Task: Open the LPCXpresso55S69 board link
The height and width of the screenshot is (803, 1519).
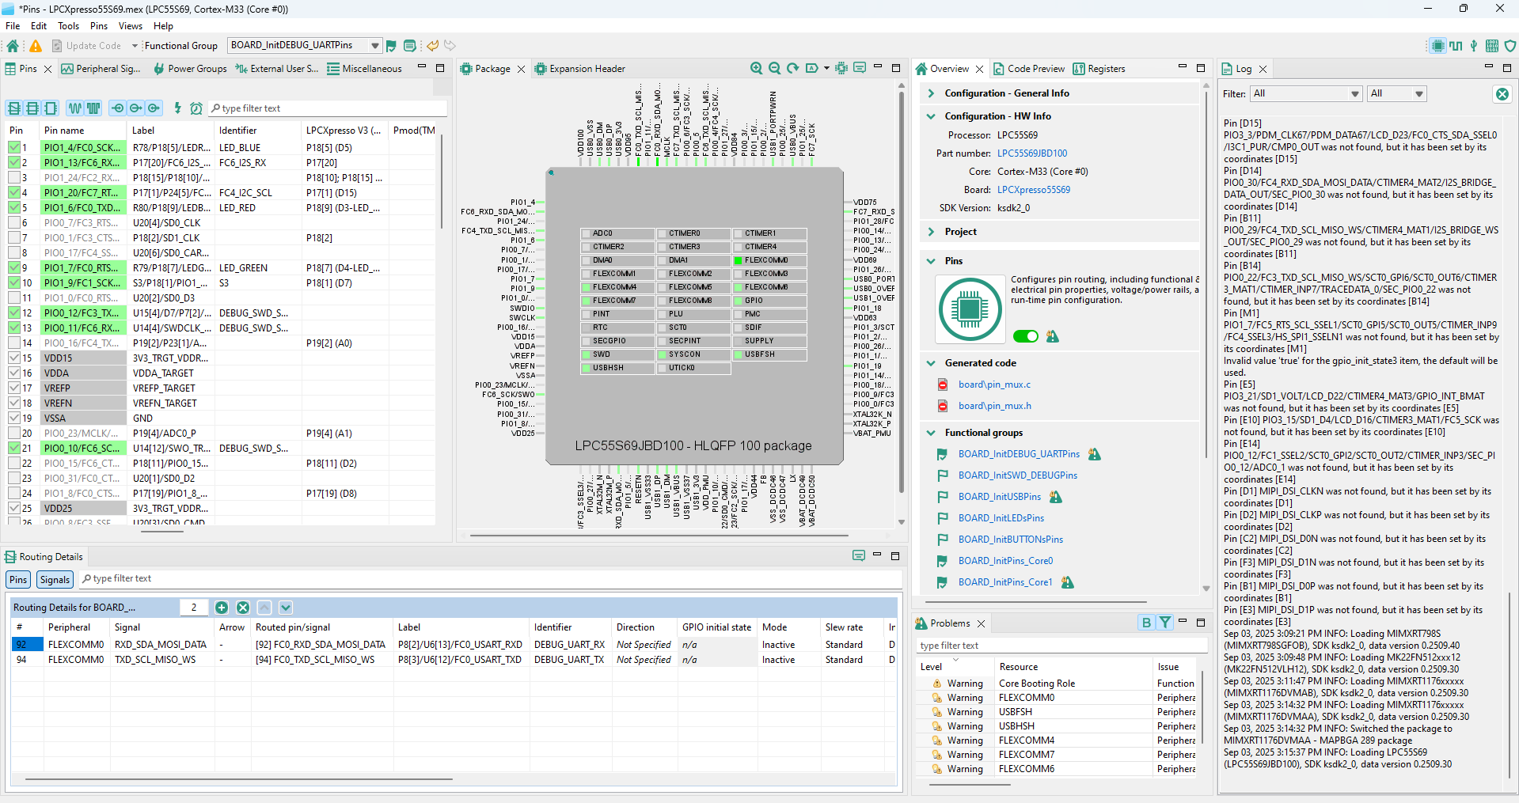Action: [x=1034, y=190]
